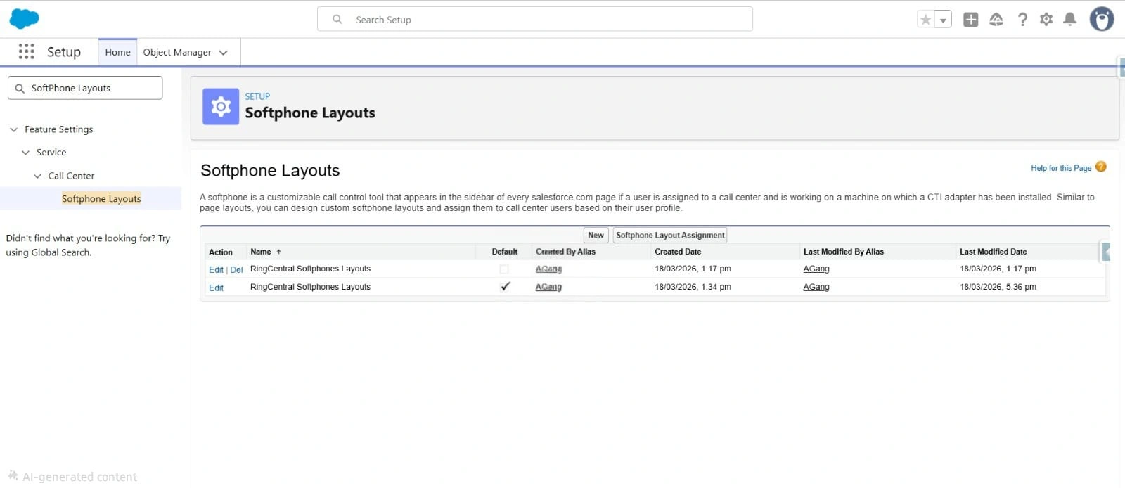The image size is (1125, 488).
Task: Click the Search Setup field
Action: 534,20
